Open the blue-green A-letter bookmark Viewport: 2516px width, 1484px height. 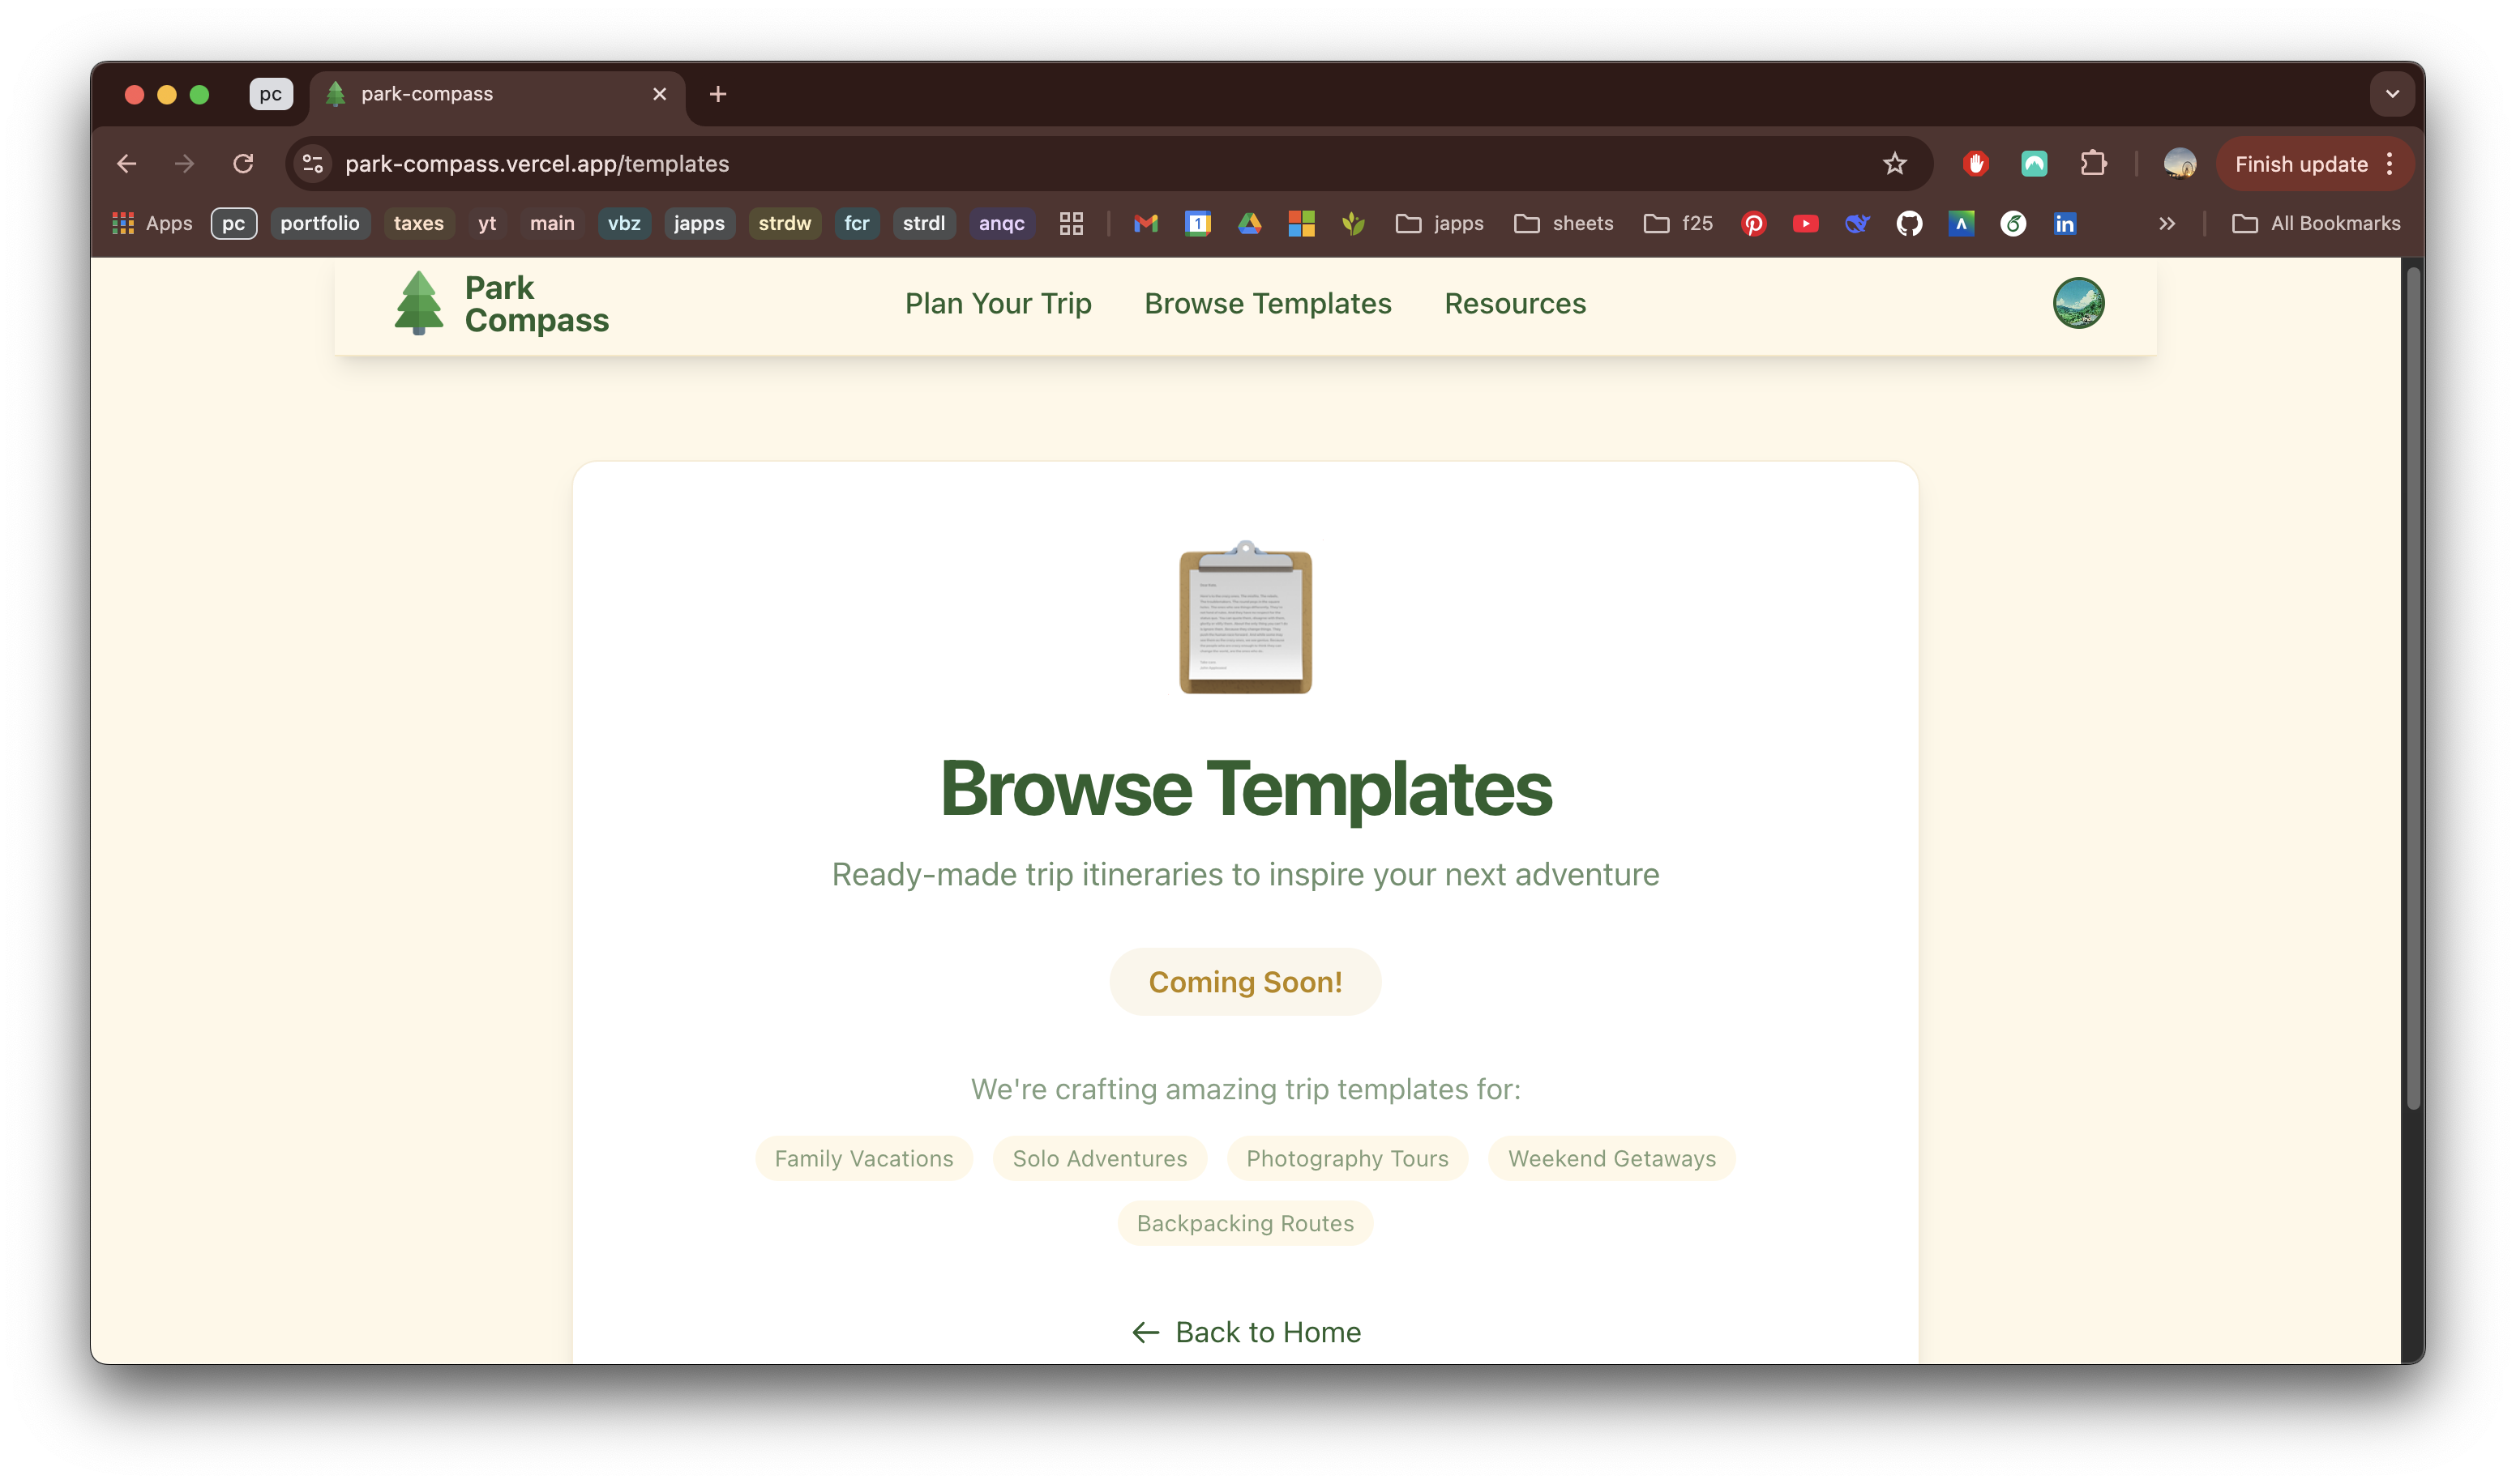coord(1961,223)
